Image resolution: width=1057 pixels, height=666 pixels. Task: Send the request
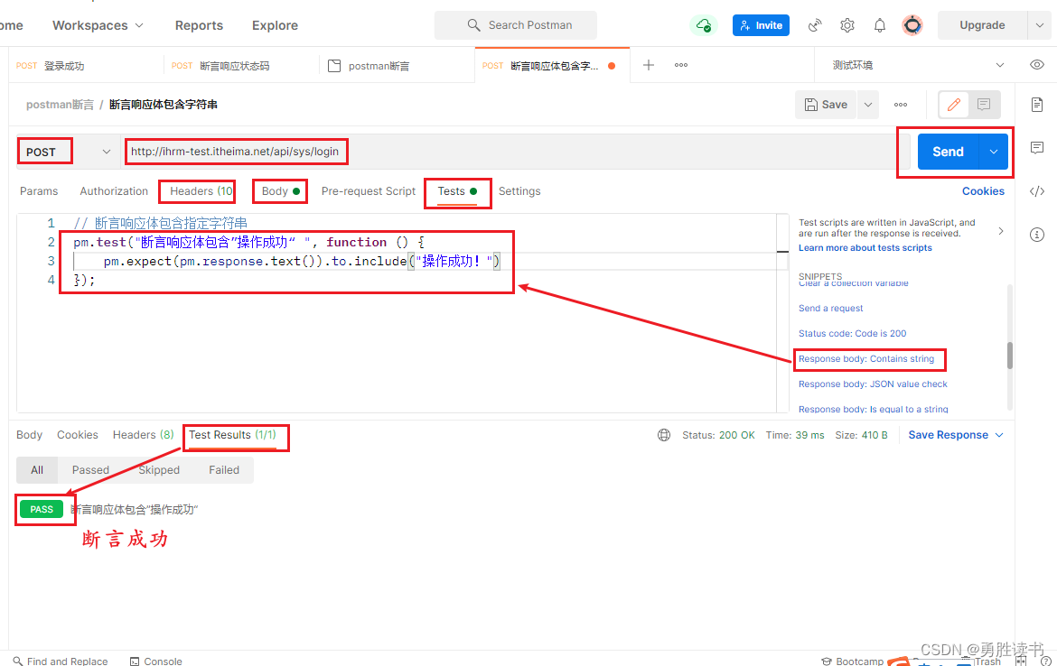pyautogui.click(x=948, y=152)
